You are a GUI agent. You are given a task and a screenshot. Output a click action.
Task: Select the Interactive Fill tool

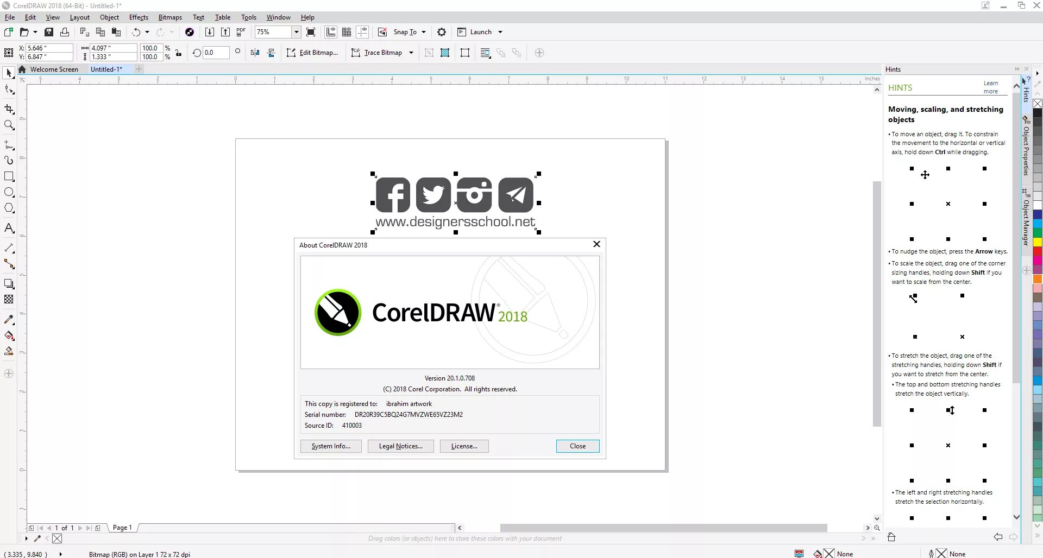tap(9, 335)
